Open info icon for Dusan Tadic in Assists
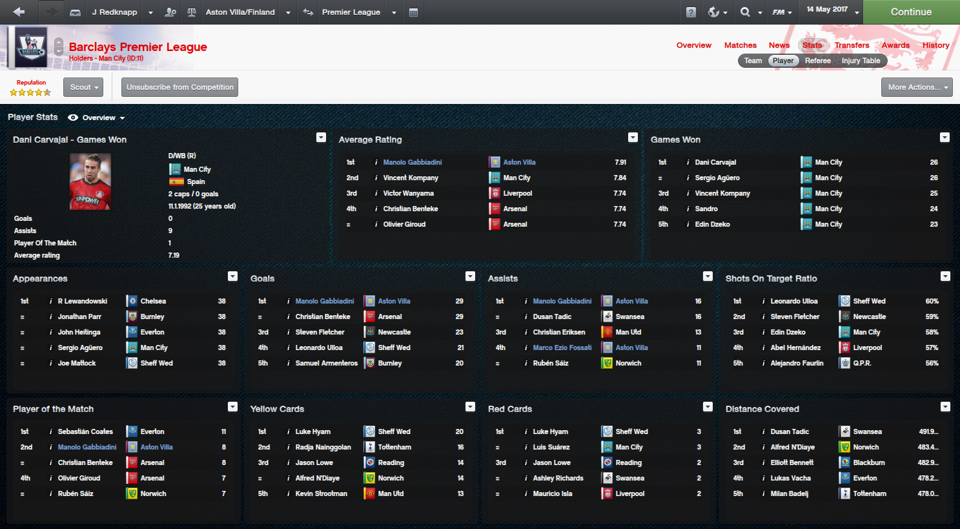 tap(526, 316)
